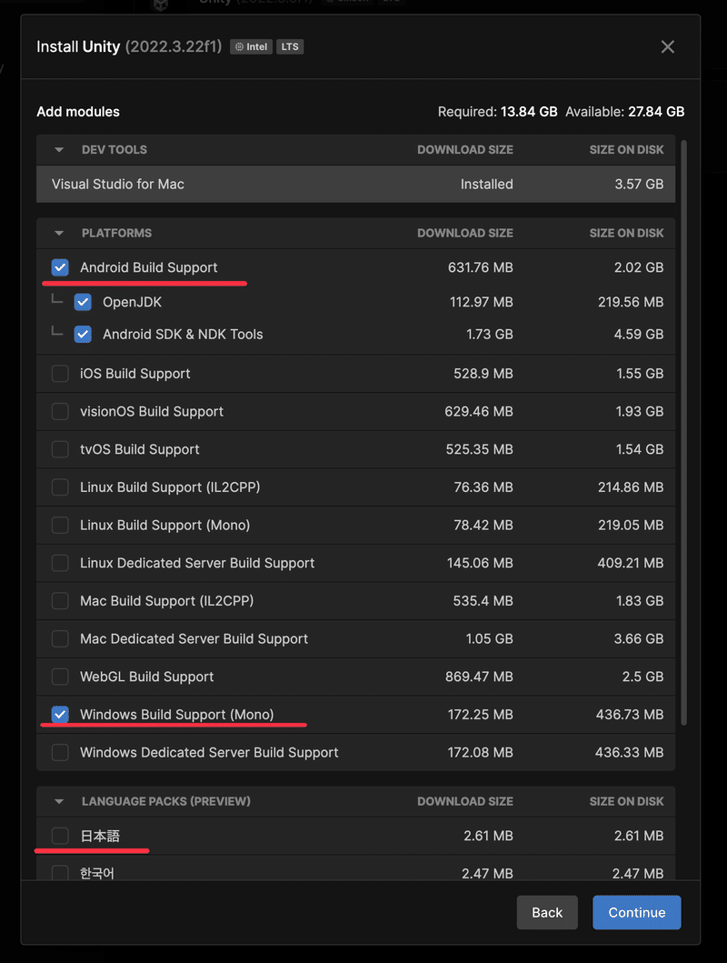Select WebGL Build Support checkbox
The width and height of the screenshot is (727, 963).
click(x=60, y=677)
